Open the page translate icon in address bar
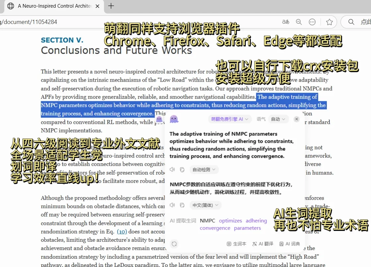 click(x=286, y=22)
